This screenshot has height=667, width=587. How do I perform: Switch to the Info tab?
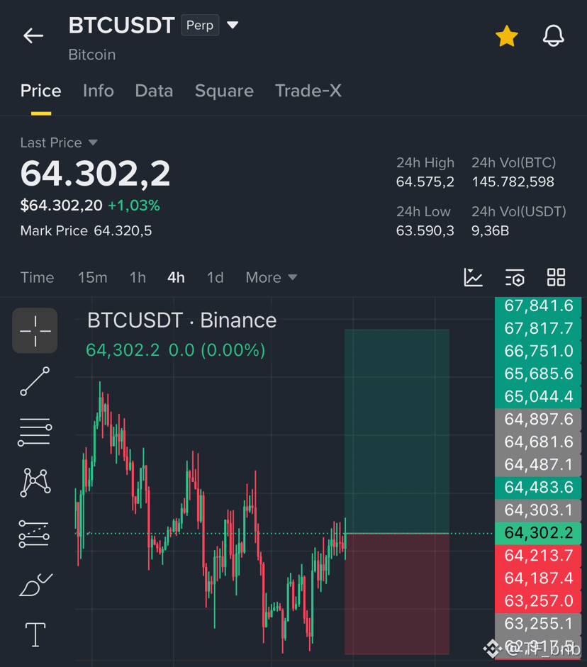click(x=99, y=91)
